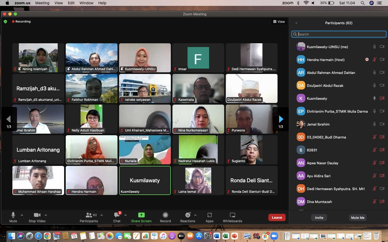Viewport: 388px width, 242px height.
Task: Open the Participants list icon
Action: tap(89, 215)
